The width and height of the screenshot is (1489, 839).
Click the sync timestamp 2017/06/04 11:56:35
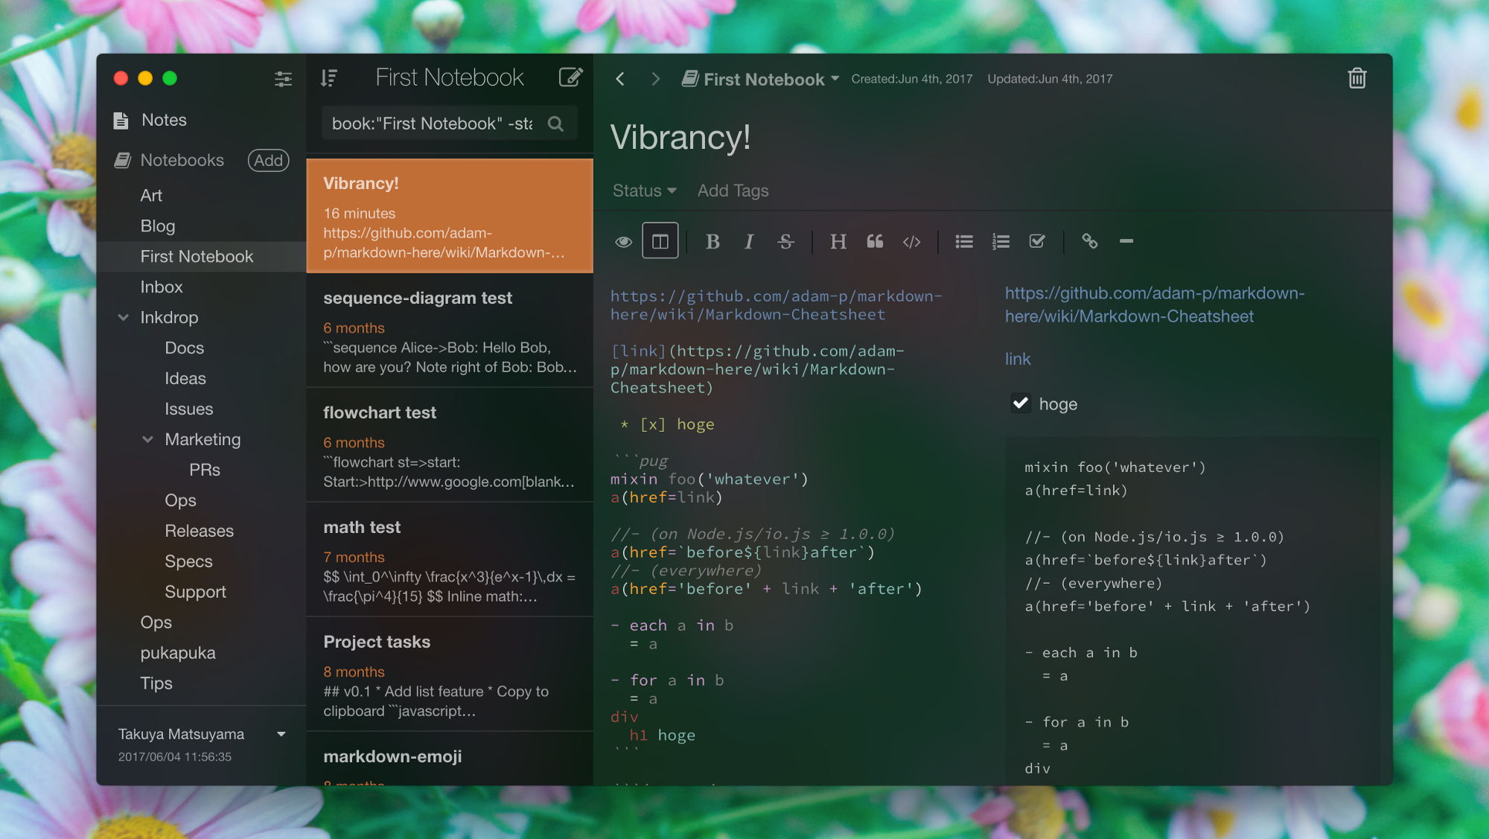pyautogui.click(x=175, y=756)
